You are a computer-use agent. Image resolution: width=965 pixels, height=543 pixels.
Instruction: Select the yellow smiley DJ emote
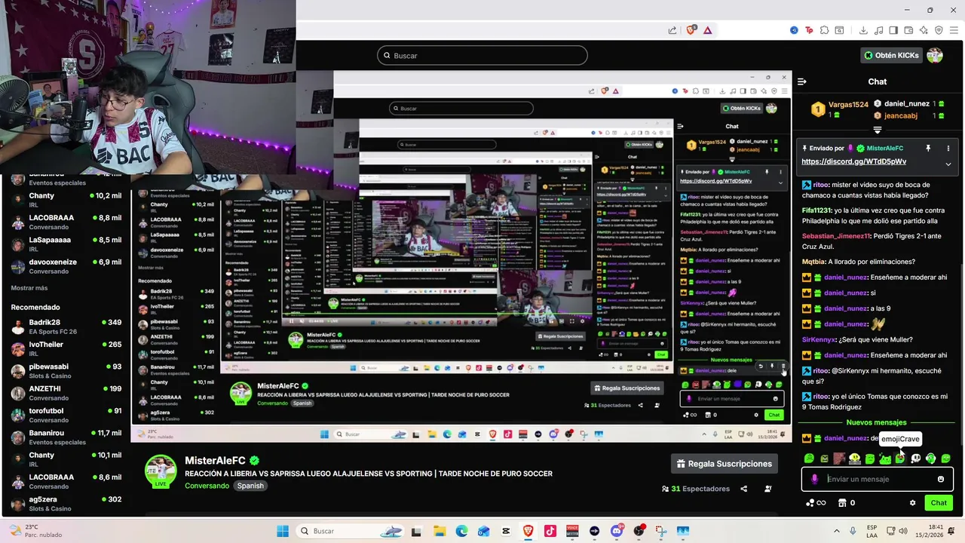pyautogui.click(x=855, y=458)
